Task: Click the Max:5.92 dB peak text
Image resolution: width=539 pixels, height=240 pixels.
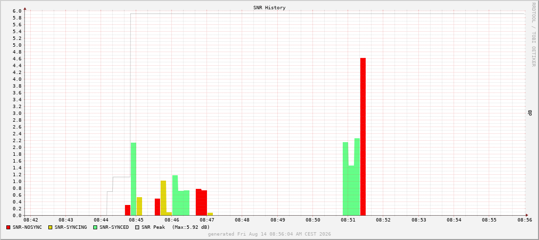Action: coord(191,227)
